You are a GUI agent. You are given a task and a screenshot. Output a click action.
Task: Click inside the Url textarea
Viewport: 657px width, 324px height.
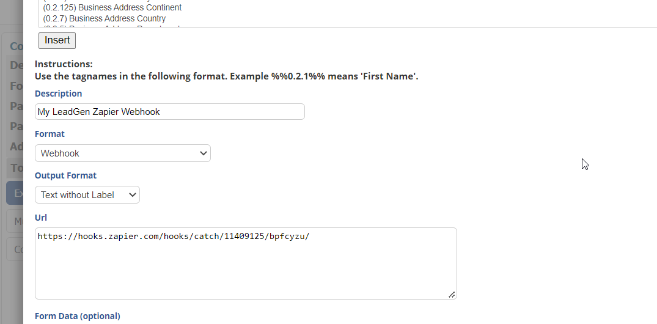pos(246,263)
